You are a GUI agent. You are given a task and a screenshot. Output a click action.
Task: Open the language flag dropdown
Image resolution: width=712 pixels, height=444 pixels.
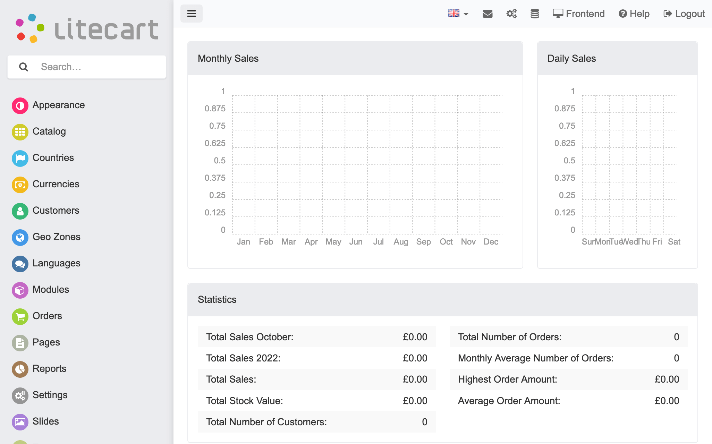(458, 14)
